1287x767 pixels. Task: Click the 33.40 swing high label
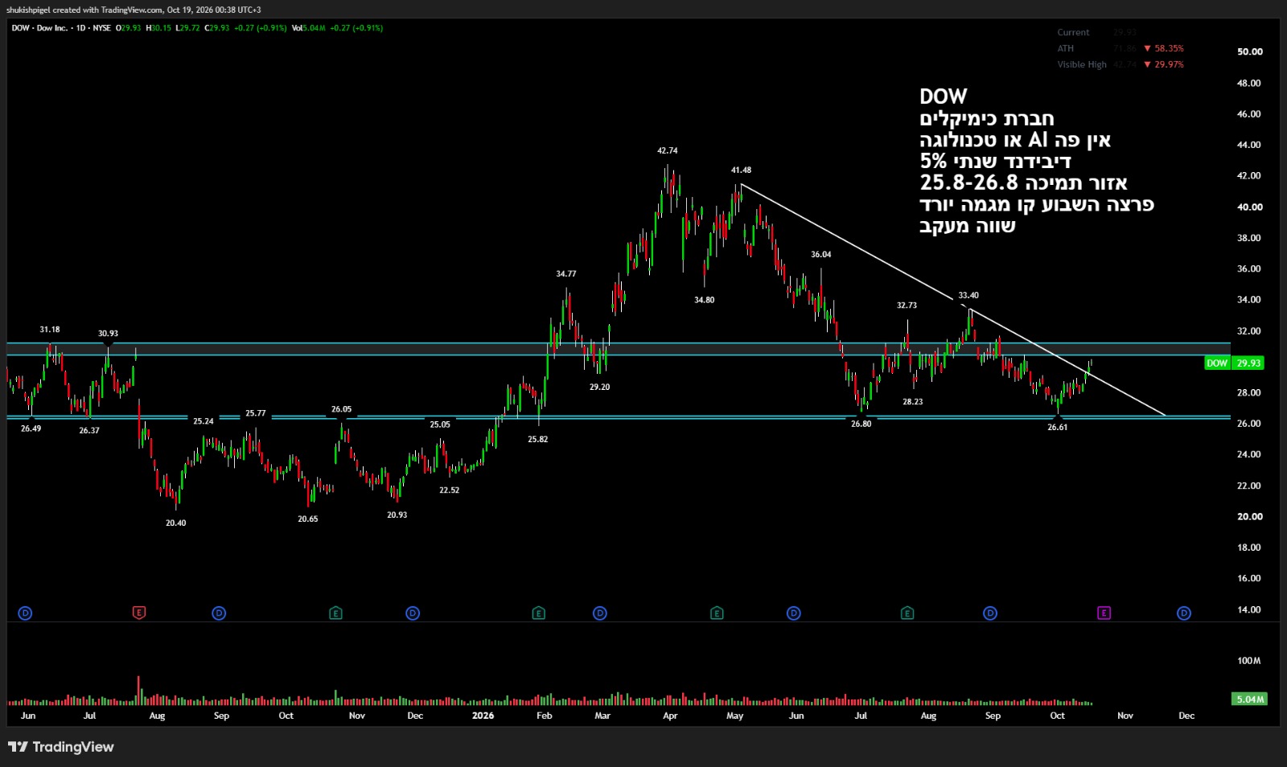pyautogui.click(x=968, y=295)
